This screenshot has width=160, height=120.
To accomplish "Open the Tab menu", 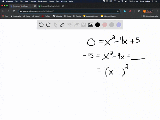I will (57, 1).
